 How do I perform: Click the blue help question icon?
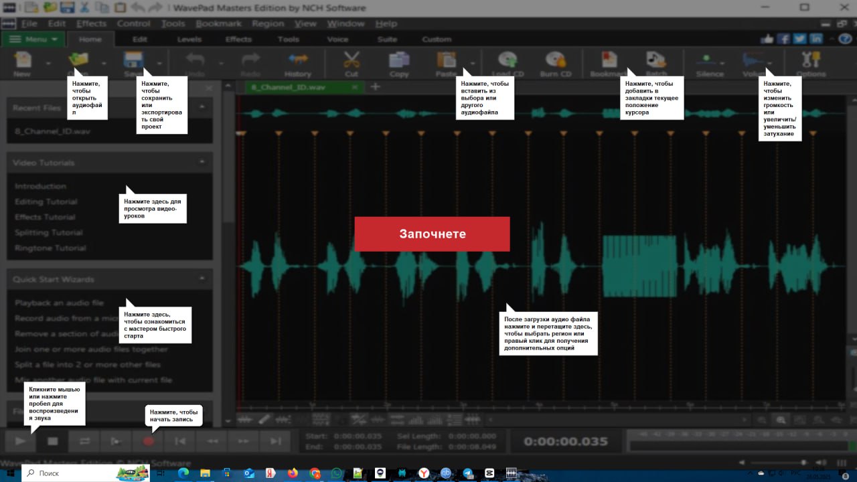point(844,39)
